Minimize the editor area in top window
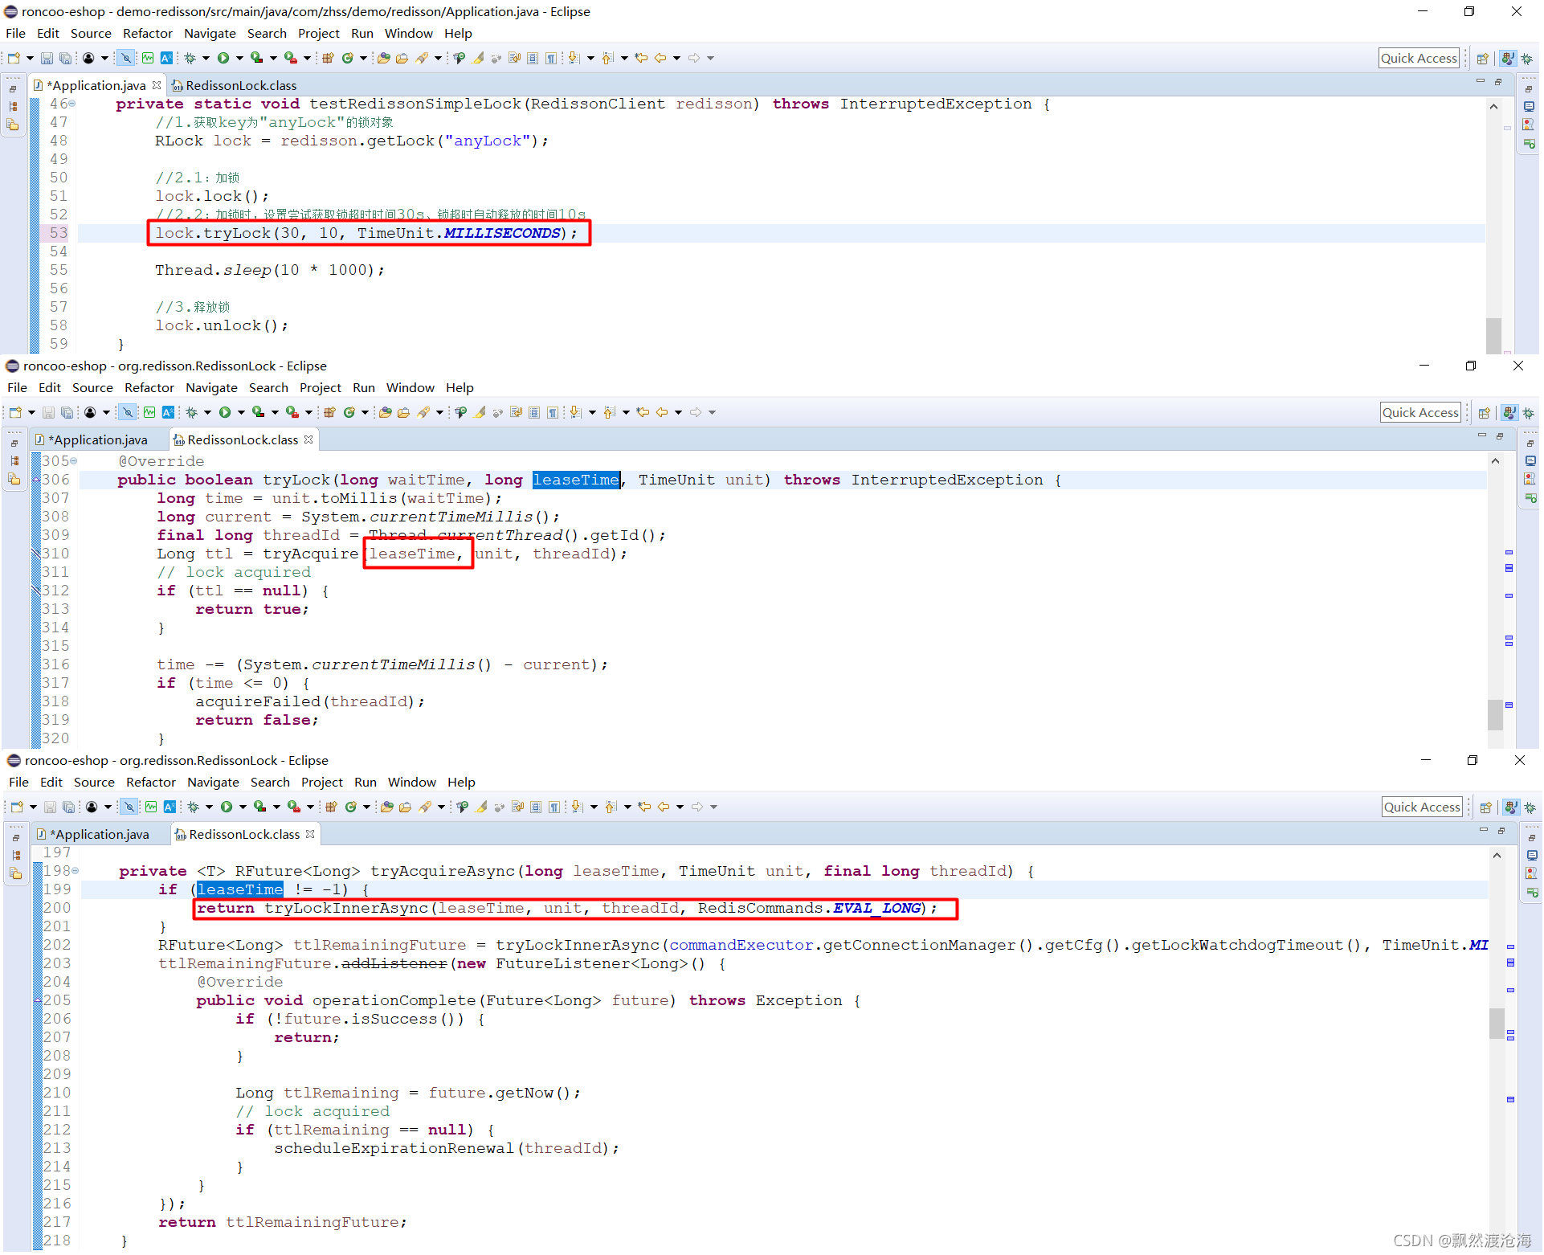The height and width of the screenshot is (1255, 1544). point(1481,82)
